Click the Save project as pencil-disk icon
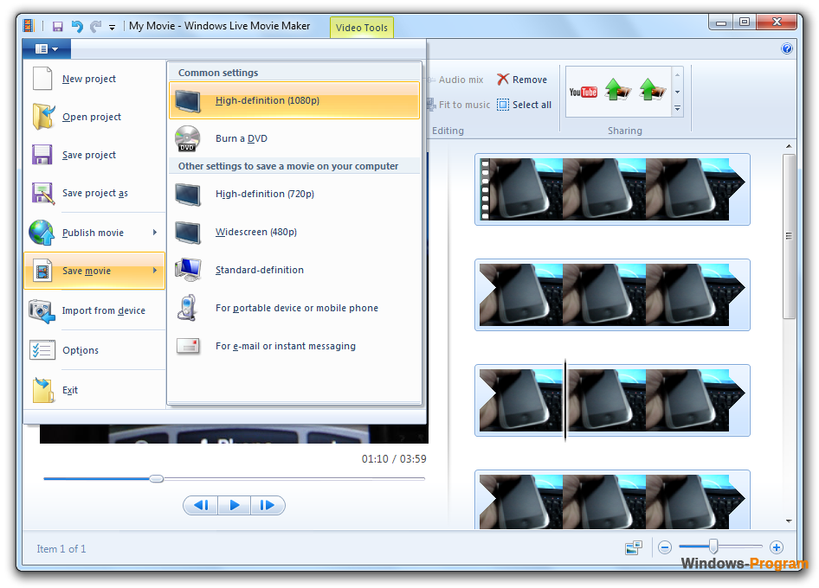 coord(42,193)
